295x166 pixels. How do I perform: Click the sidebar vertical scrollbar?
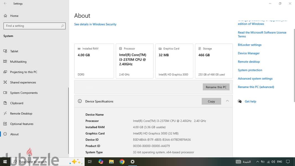tap(68, 120)
